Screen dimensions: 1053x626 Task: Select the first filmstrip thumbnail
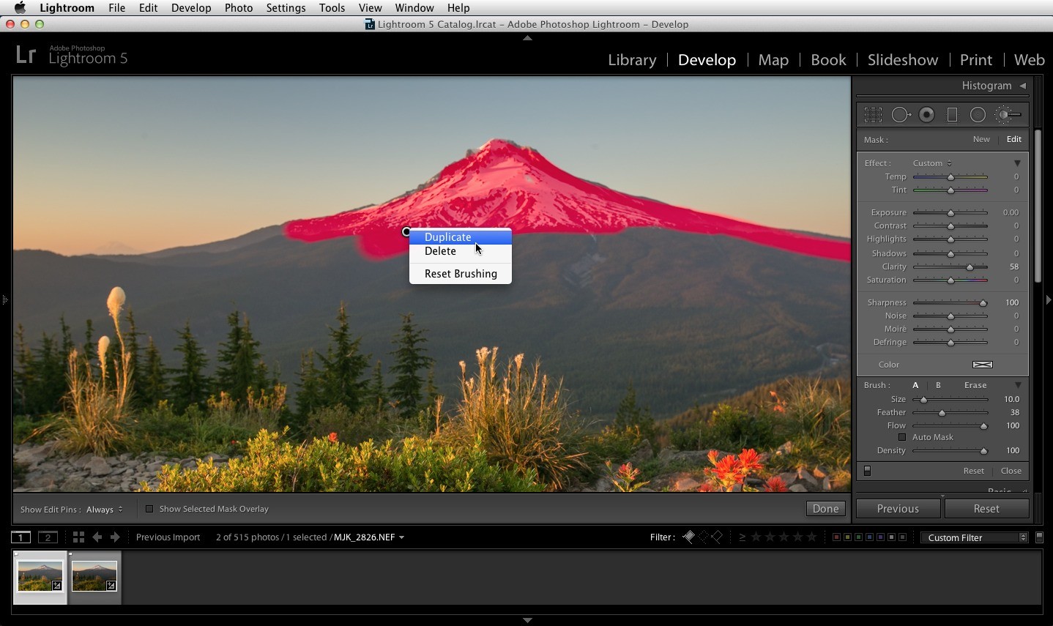click(x=40, y=576)
